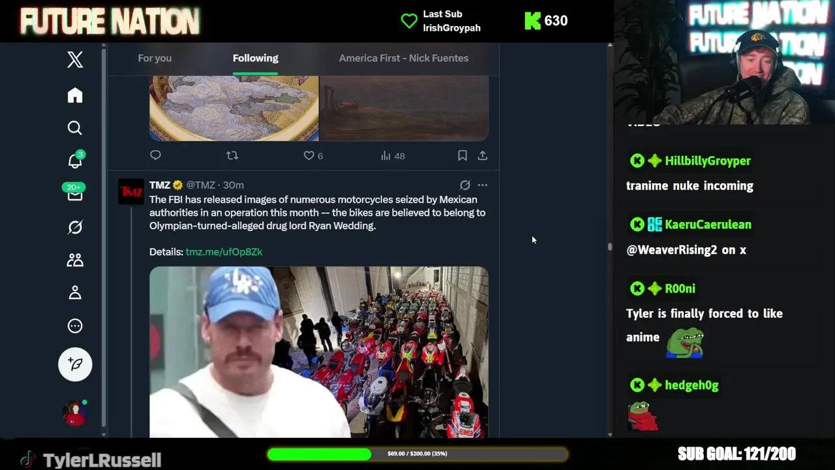Viewport: 835px width, 470px height.
Task: Open the motorcycles photo in TMZ post
Action: 403,352
